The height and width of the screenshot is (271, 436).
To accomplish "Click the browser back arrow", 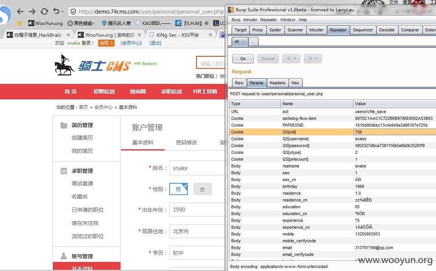I will click(20, 11).
